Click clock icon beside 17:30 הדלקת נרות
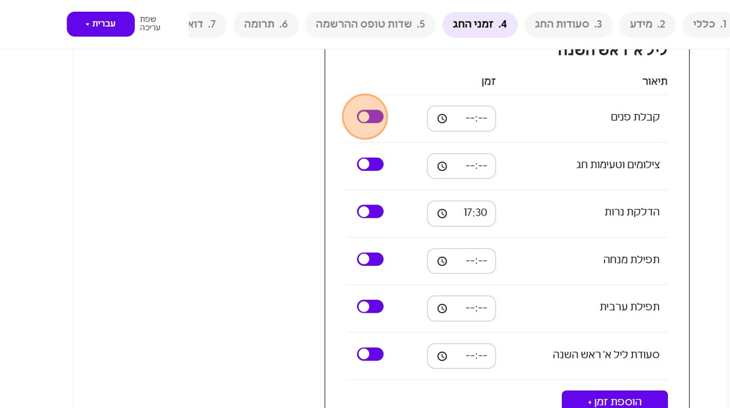This screenshot has width=730, height=408. [x=442, y=214]
